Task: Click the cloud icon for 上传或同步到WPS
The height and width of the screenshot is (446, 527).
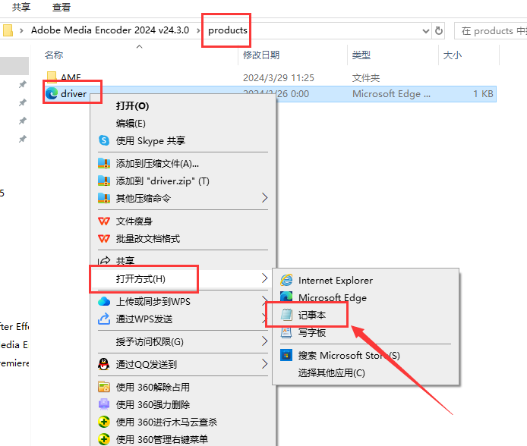Action: tap(104, 301)
